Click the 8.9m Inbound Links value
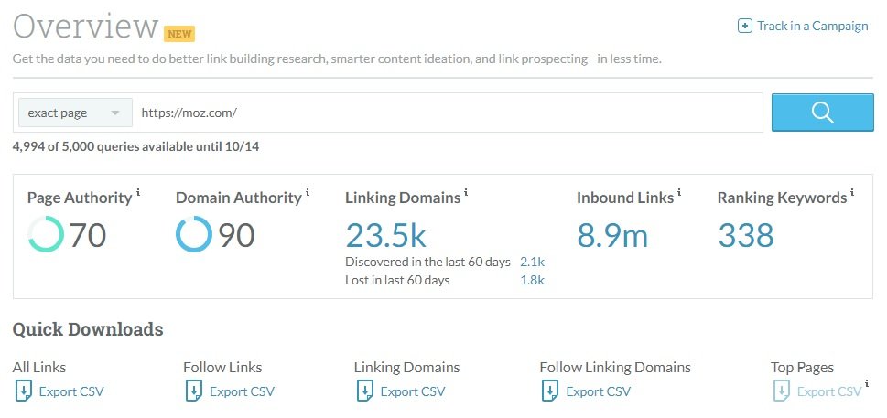Viewport: 887px width, 418px height. 612,235
